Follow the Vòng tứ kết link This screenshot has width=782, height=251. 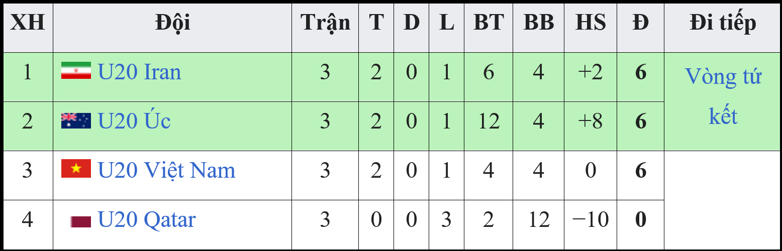[x=723, y=96]
